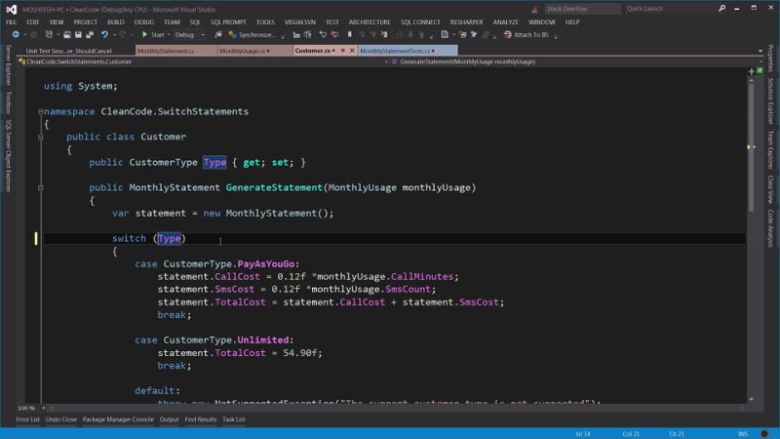Close the Customer.cs tab

coord(352,51)
